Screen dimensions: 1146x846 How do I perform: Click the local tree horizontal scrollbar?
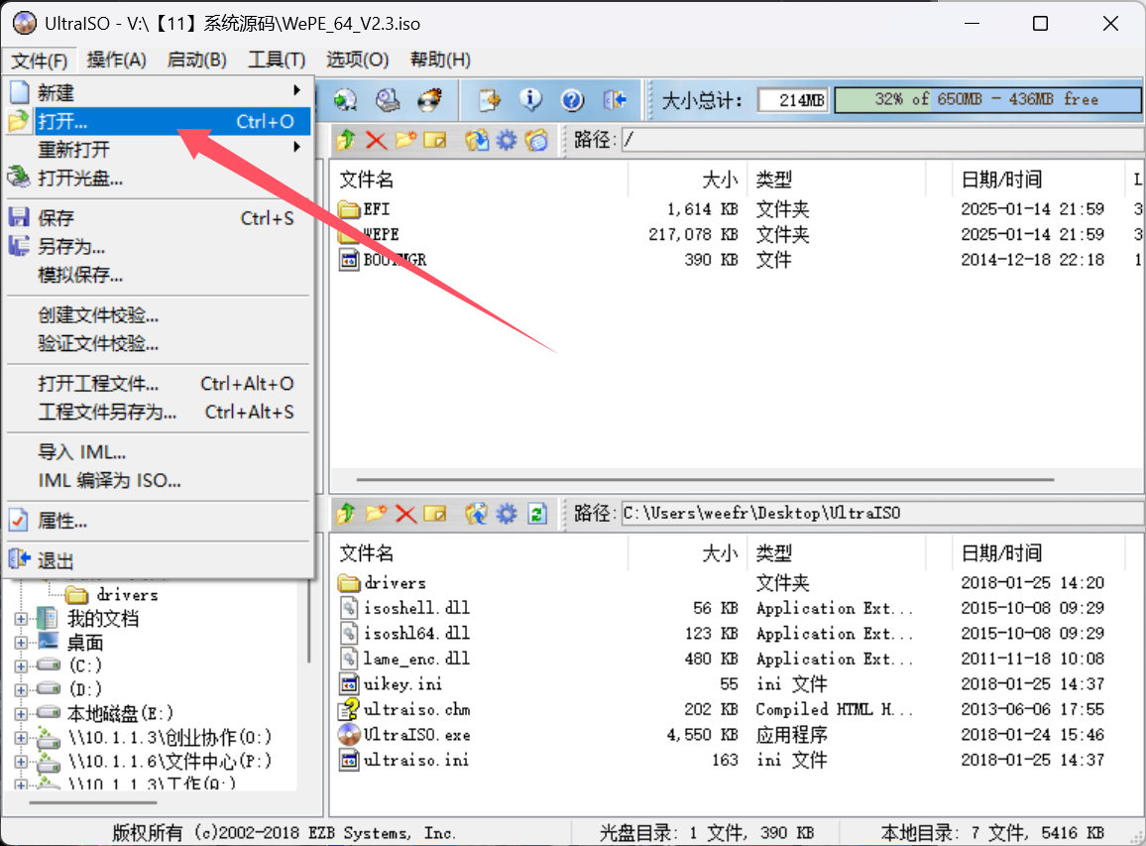(93, 802)
